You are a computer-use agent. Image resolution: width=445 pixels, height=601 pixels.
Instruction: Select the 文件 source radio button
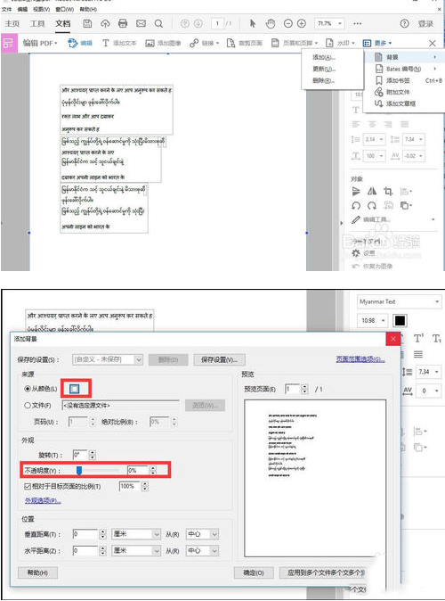(x=28, y=405)
